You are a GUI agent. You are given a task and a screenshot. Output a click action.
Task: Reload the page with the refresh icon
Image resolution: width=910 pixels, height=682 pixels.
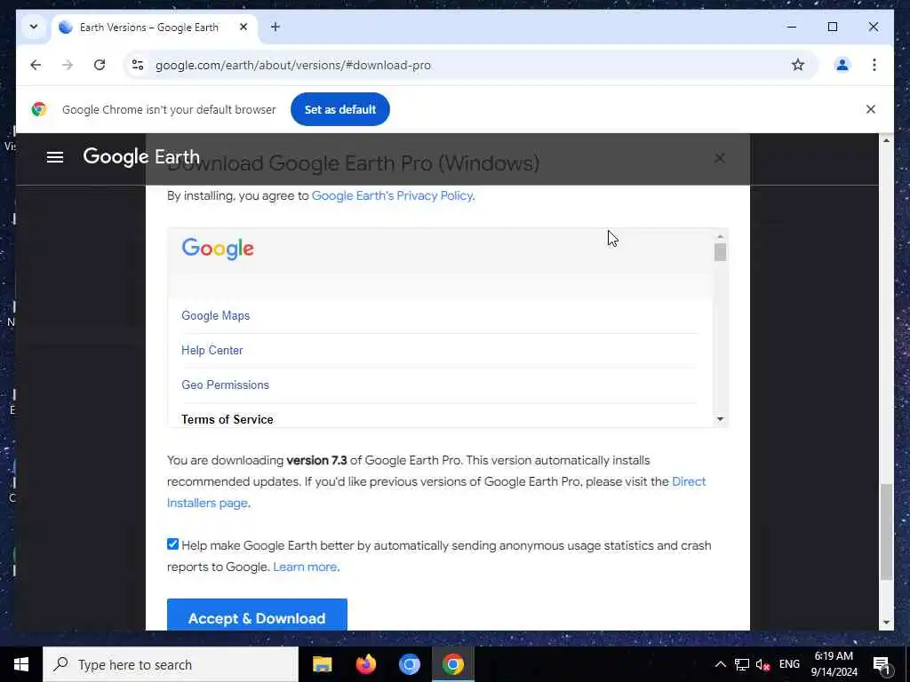tap(100, 65)
